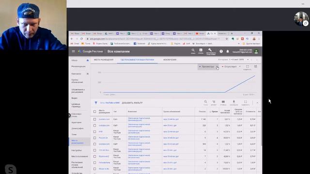Image resolution: width=310 pixels, height=174 pixels.
Task: Check the row with 14 impressions
Action: click(x=95, y=150)
